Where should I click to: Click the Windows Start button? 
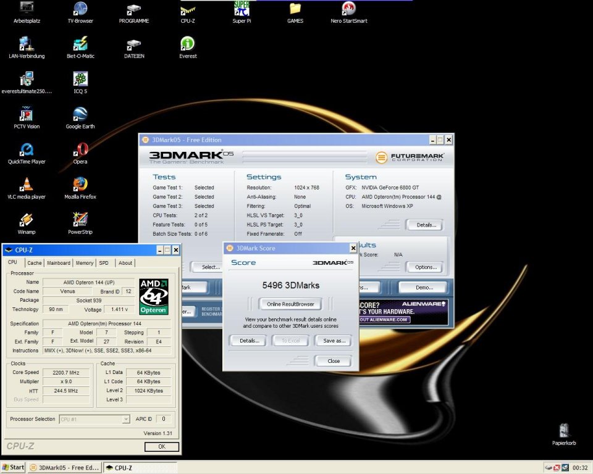coord(13,467)
